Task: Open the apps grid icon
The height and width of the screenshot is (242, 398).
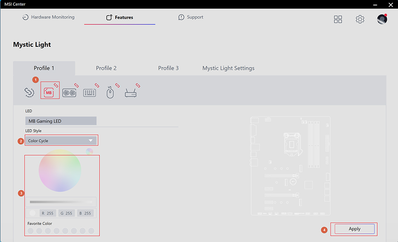Action: click(338, 19)
